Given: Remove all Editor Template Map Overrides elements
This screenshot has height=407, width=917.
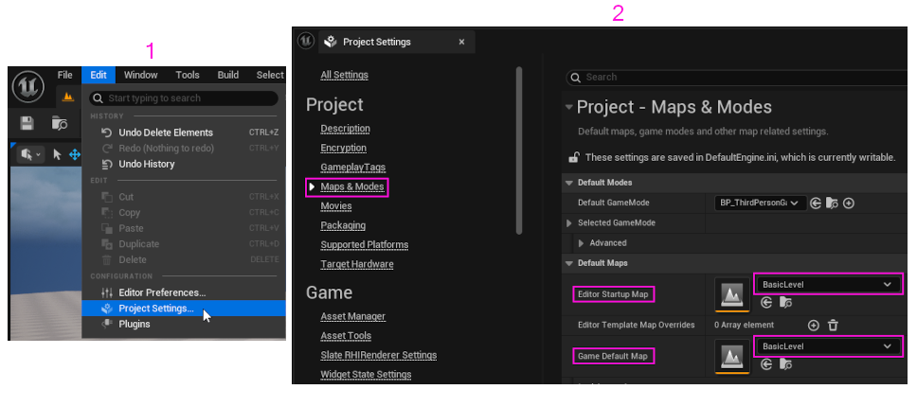Looking at the screenshot, I should point(833,325).
